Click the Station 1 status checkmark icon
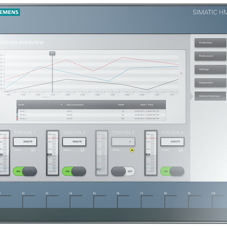The height and width of the screenshot is (227, 227). tap(33, 150)
